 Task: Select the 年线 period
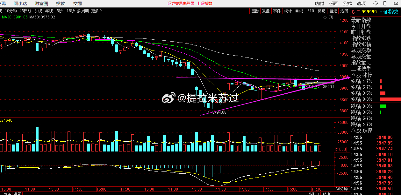49,11
